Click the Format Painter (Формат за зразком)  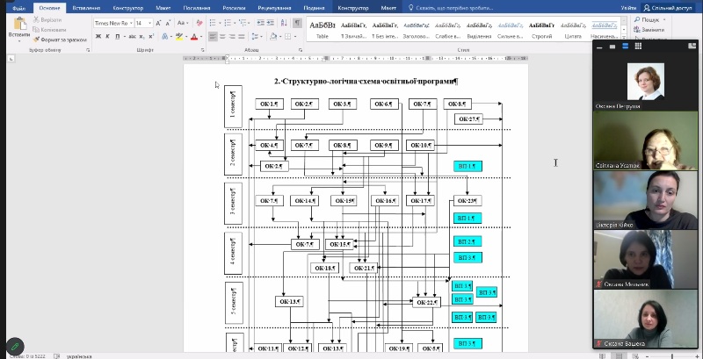(x=62, y=39)
